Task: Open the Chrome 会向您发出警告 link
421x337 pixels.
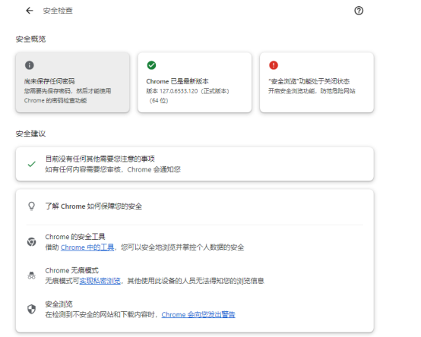Action: [x=198, y=314]
